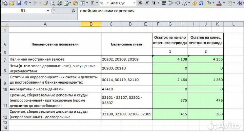Click Remove Arrows eraser icon

pyautogui.click(x=185, y=3)
